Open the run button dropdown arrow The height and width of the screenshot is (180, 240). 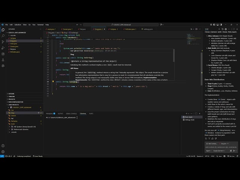tap(193, 29)
